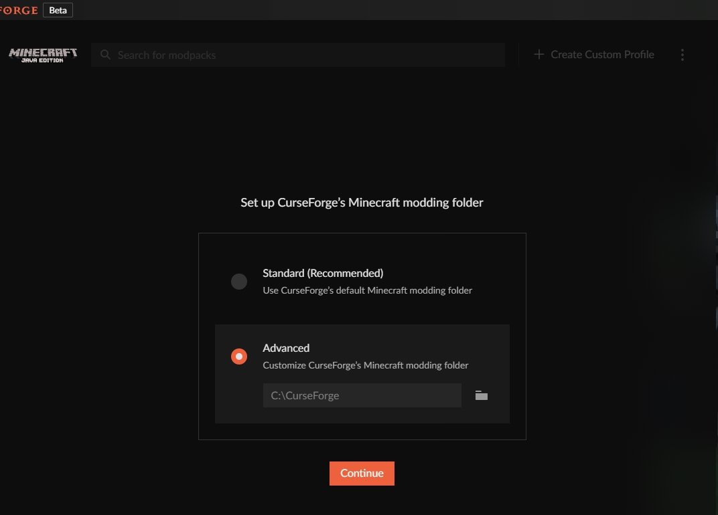Select the Standard (Recommended) radio button
718x515 pixels.
click(x=239, y=282)
